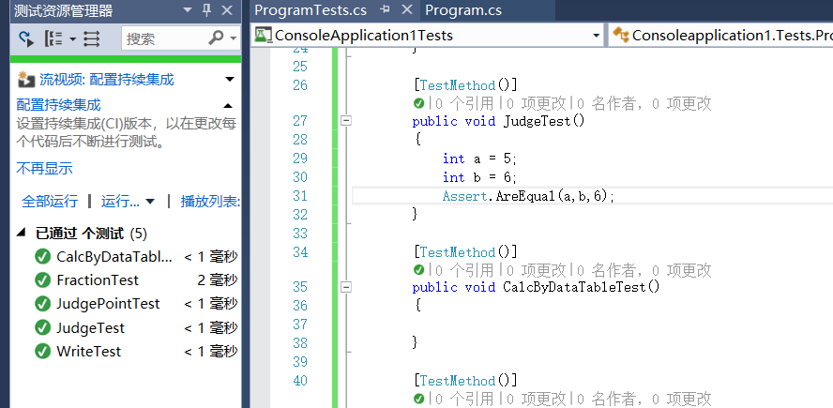833x408 pixels.
Task: Click the Assert.AreEqual(a,b,6) code line
Action: (x=528, y=196)
